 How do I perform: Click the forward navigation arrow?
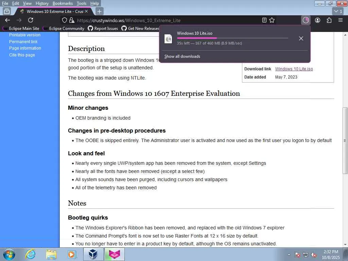click(x=19, y=20)
